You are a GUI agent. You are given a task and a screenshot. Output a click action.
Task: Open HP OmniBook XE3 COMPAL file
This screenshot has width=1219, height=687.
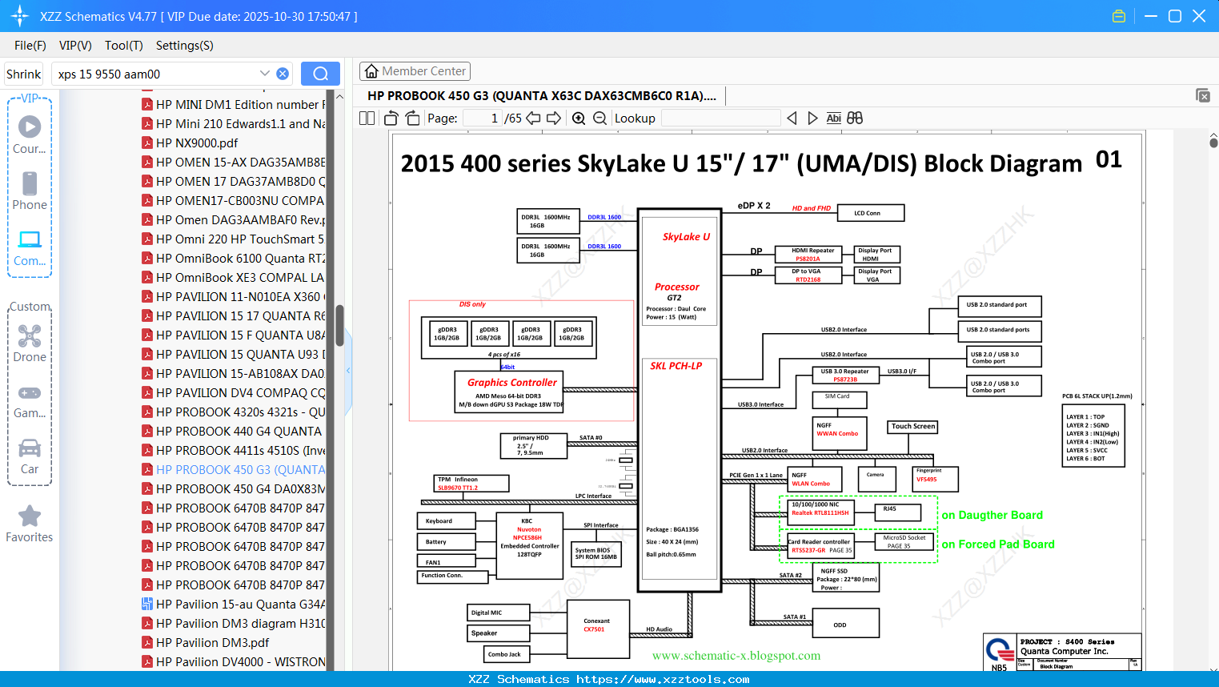point(234,277)
